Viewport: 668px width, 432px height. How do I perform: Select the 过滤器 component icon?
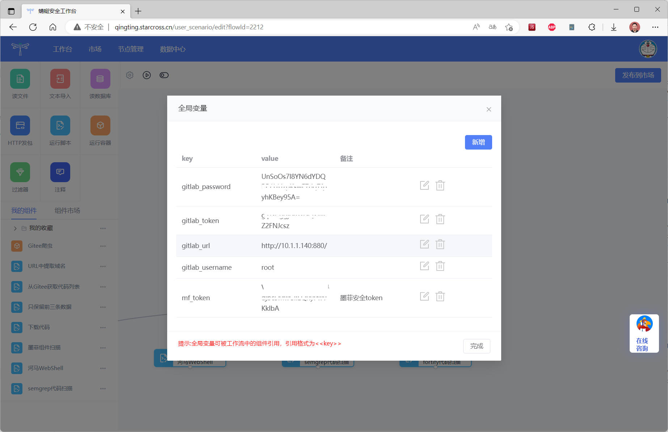click(x=20, y=172)
